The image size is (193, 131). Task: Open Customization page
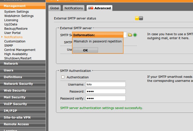[x=15, y=41]
